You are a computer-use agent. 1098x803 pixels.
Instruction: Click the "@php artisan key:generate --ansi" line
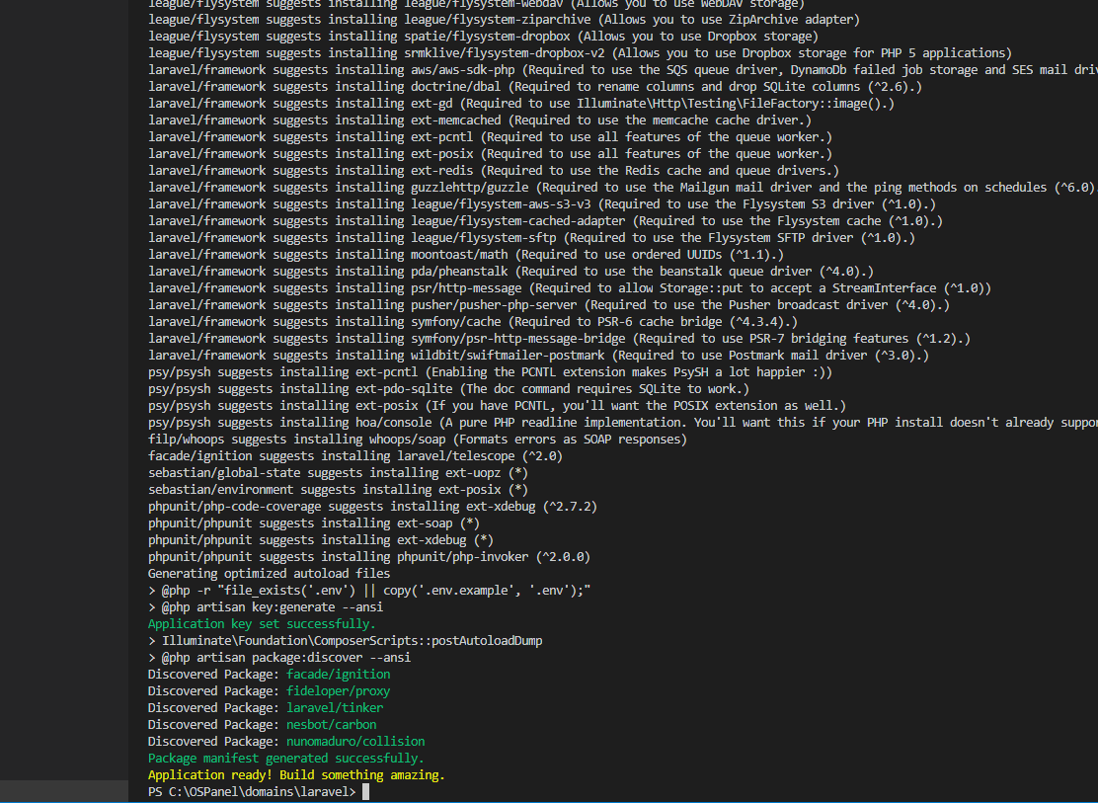tap(266, 606)
